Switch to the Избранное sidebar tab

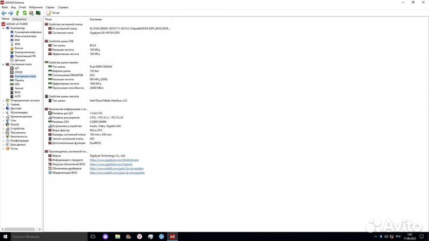(x=19, y=19)
